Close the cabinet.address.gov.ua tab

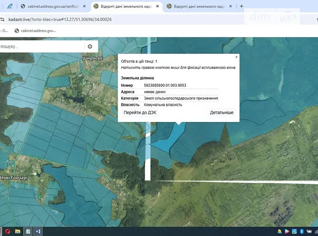[x=84, y=7]
